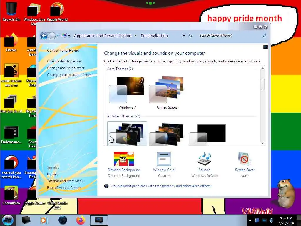Click the dark globe taskbar icon
The width and height of the screenshot is (301, 226).
point(63,220)
